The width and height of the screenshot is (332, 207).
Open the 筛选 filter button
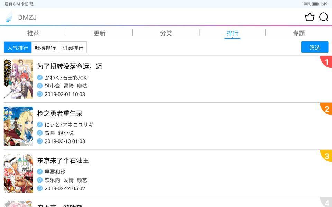point(315,47)
